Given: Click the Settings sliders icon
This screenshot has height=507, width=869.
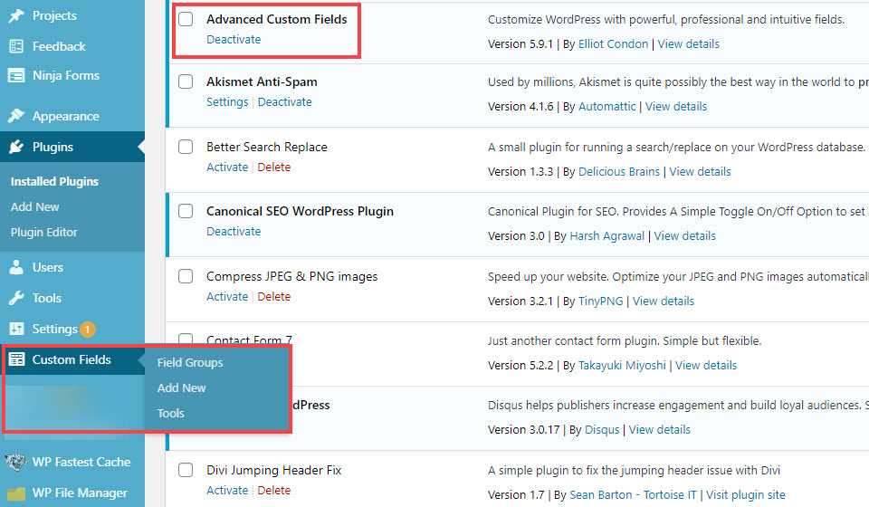Looking at the screenshot, I should pos(16,329).
